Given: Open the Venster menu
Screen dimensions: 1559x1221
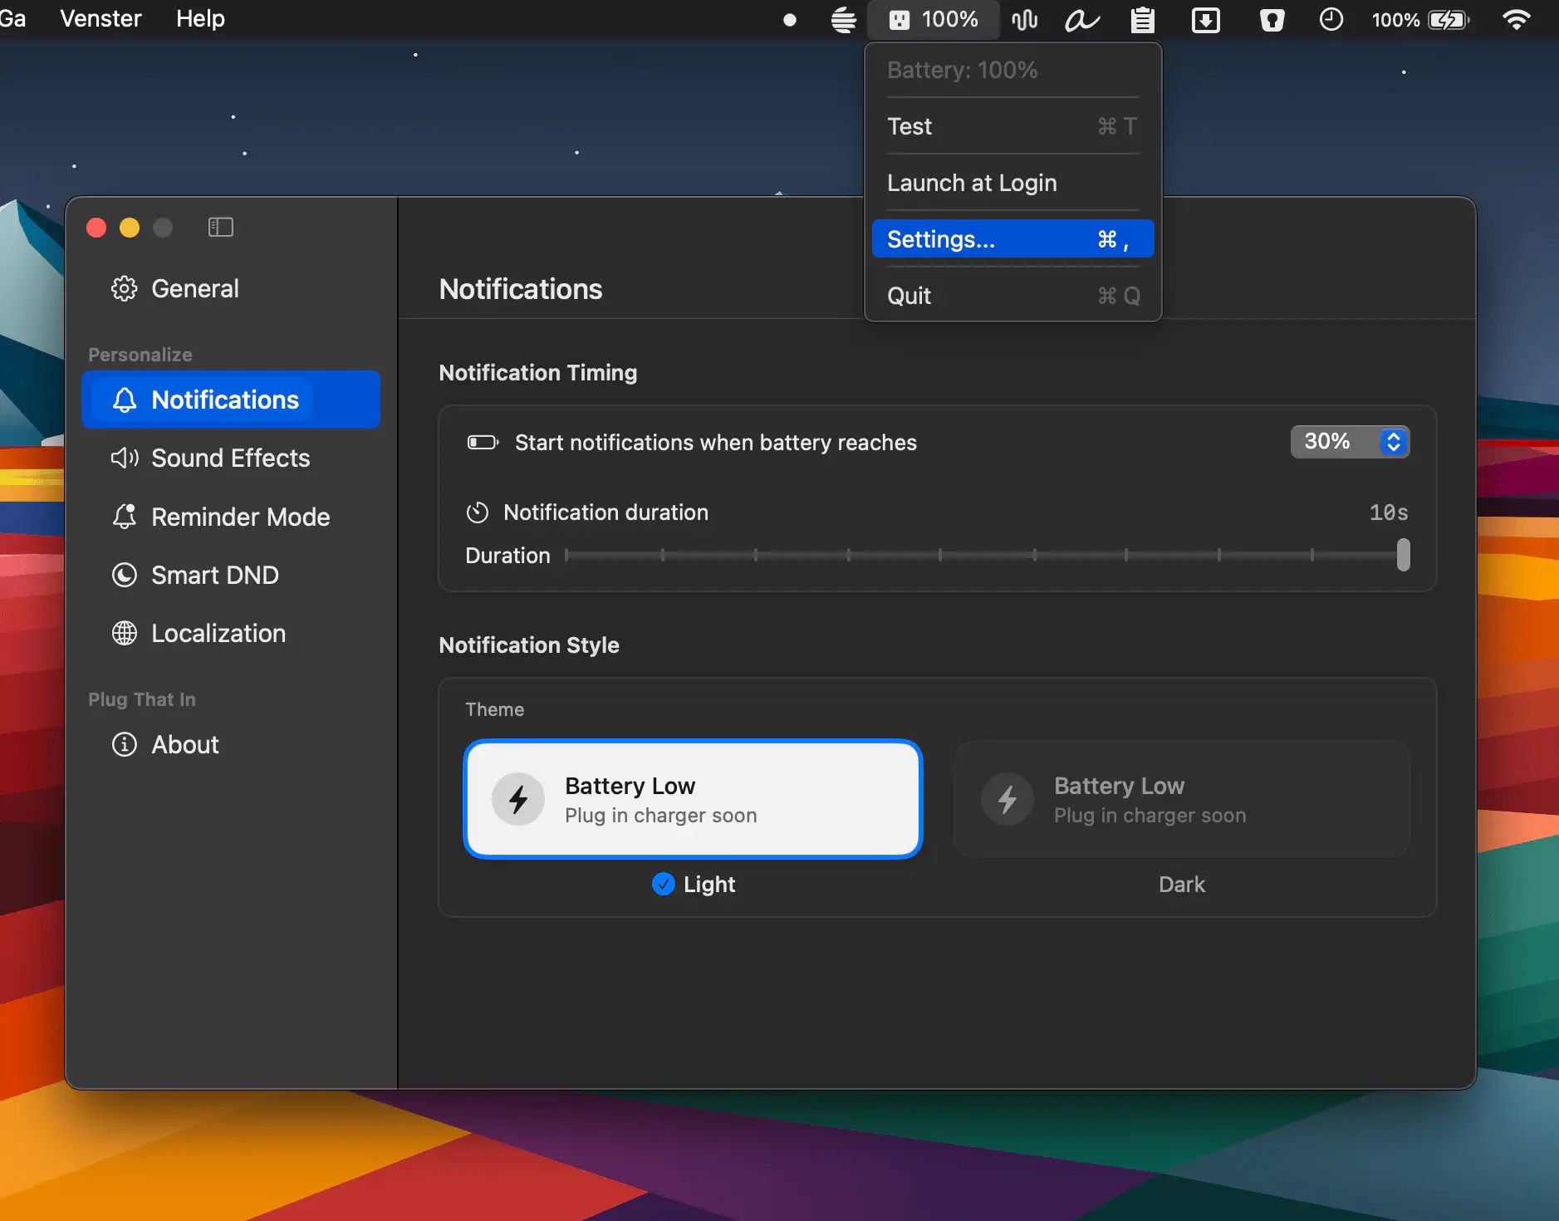Looking at the screenshot, I should (x=101, y=18).
